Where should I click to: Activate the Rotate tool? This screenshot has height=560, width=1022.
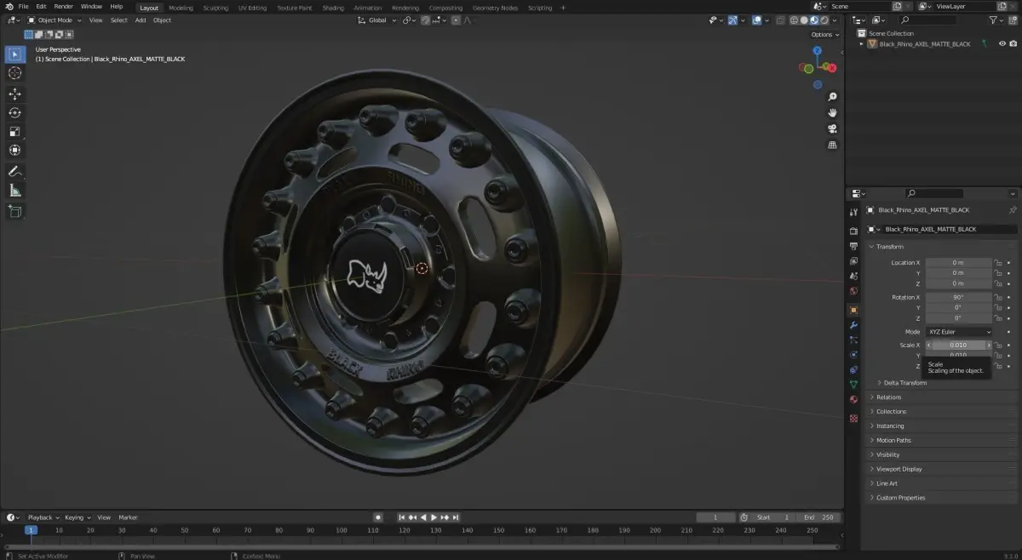(x=14, y=112)
